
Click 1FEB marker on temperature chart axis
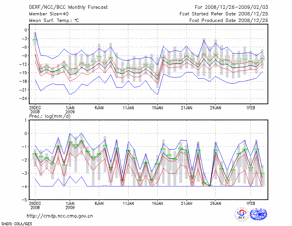click(x=250, y=108)
